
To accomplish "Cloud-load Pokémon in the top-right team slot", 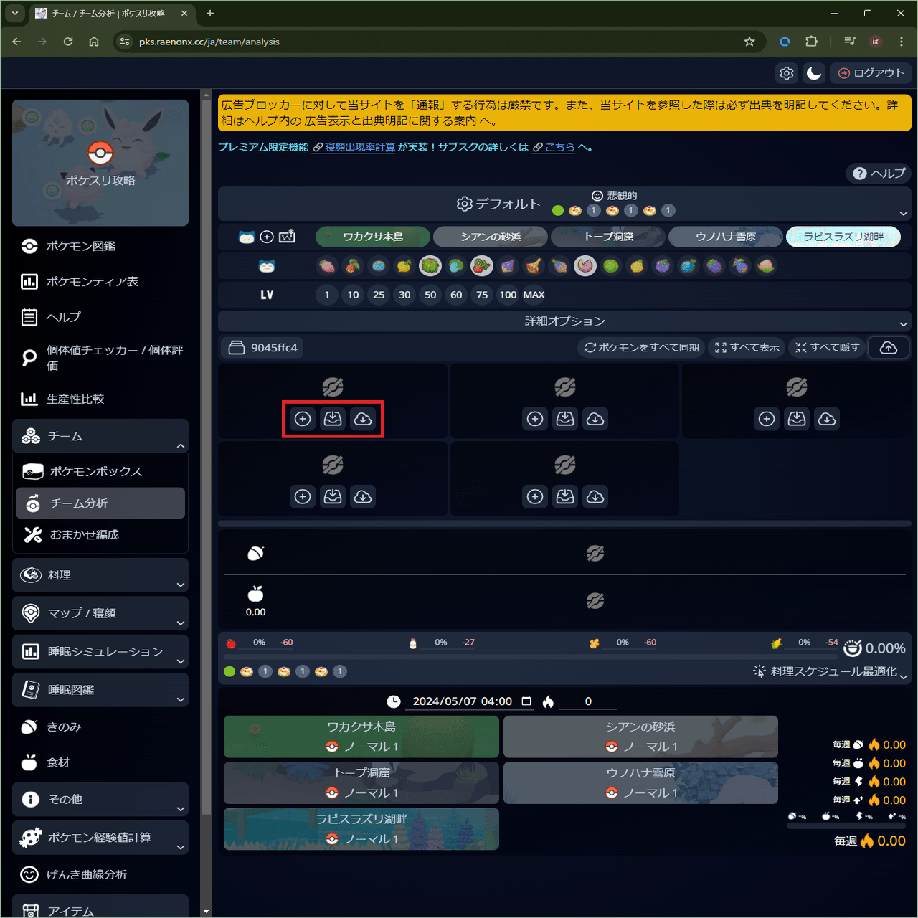I will tap(827, 419).
